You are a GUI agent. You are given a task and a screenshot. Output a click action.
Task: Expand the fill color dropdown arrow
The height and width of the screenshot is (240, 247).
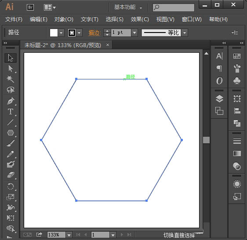(x=61, y=33)
